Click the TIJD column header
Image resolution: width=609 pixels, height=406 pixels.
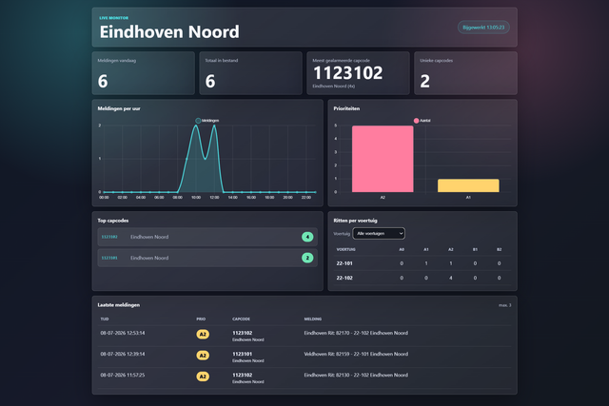click(105, 319)
